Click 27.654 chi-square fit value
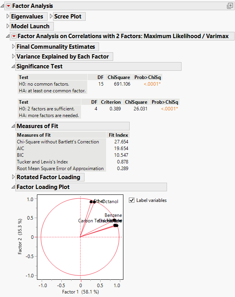Viewport: 235px width, 297px height. click(x=121, y=142)
